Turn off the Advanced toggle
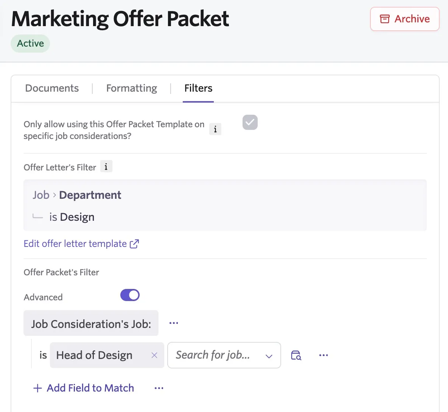The width and height of the screenshot is (448, 412). click(130, 295)
